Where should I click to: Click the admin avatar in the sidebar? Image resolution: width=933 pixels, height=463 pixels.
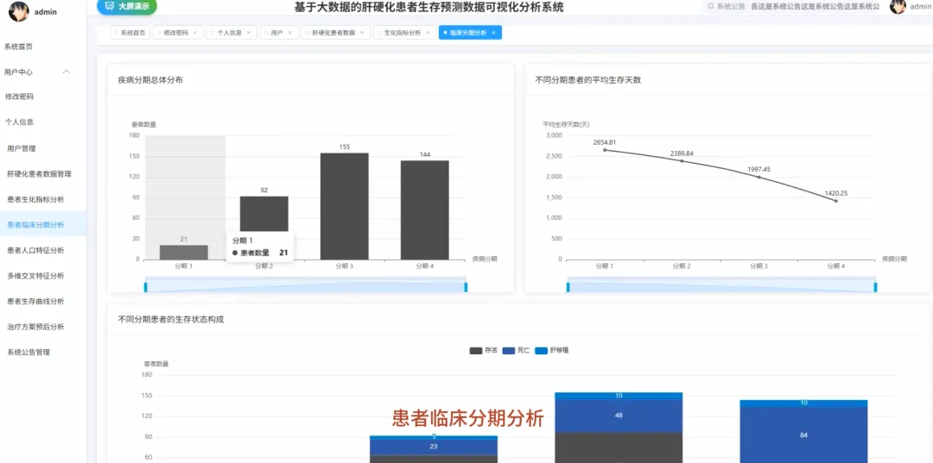tap(18, 10)
